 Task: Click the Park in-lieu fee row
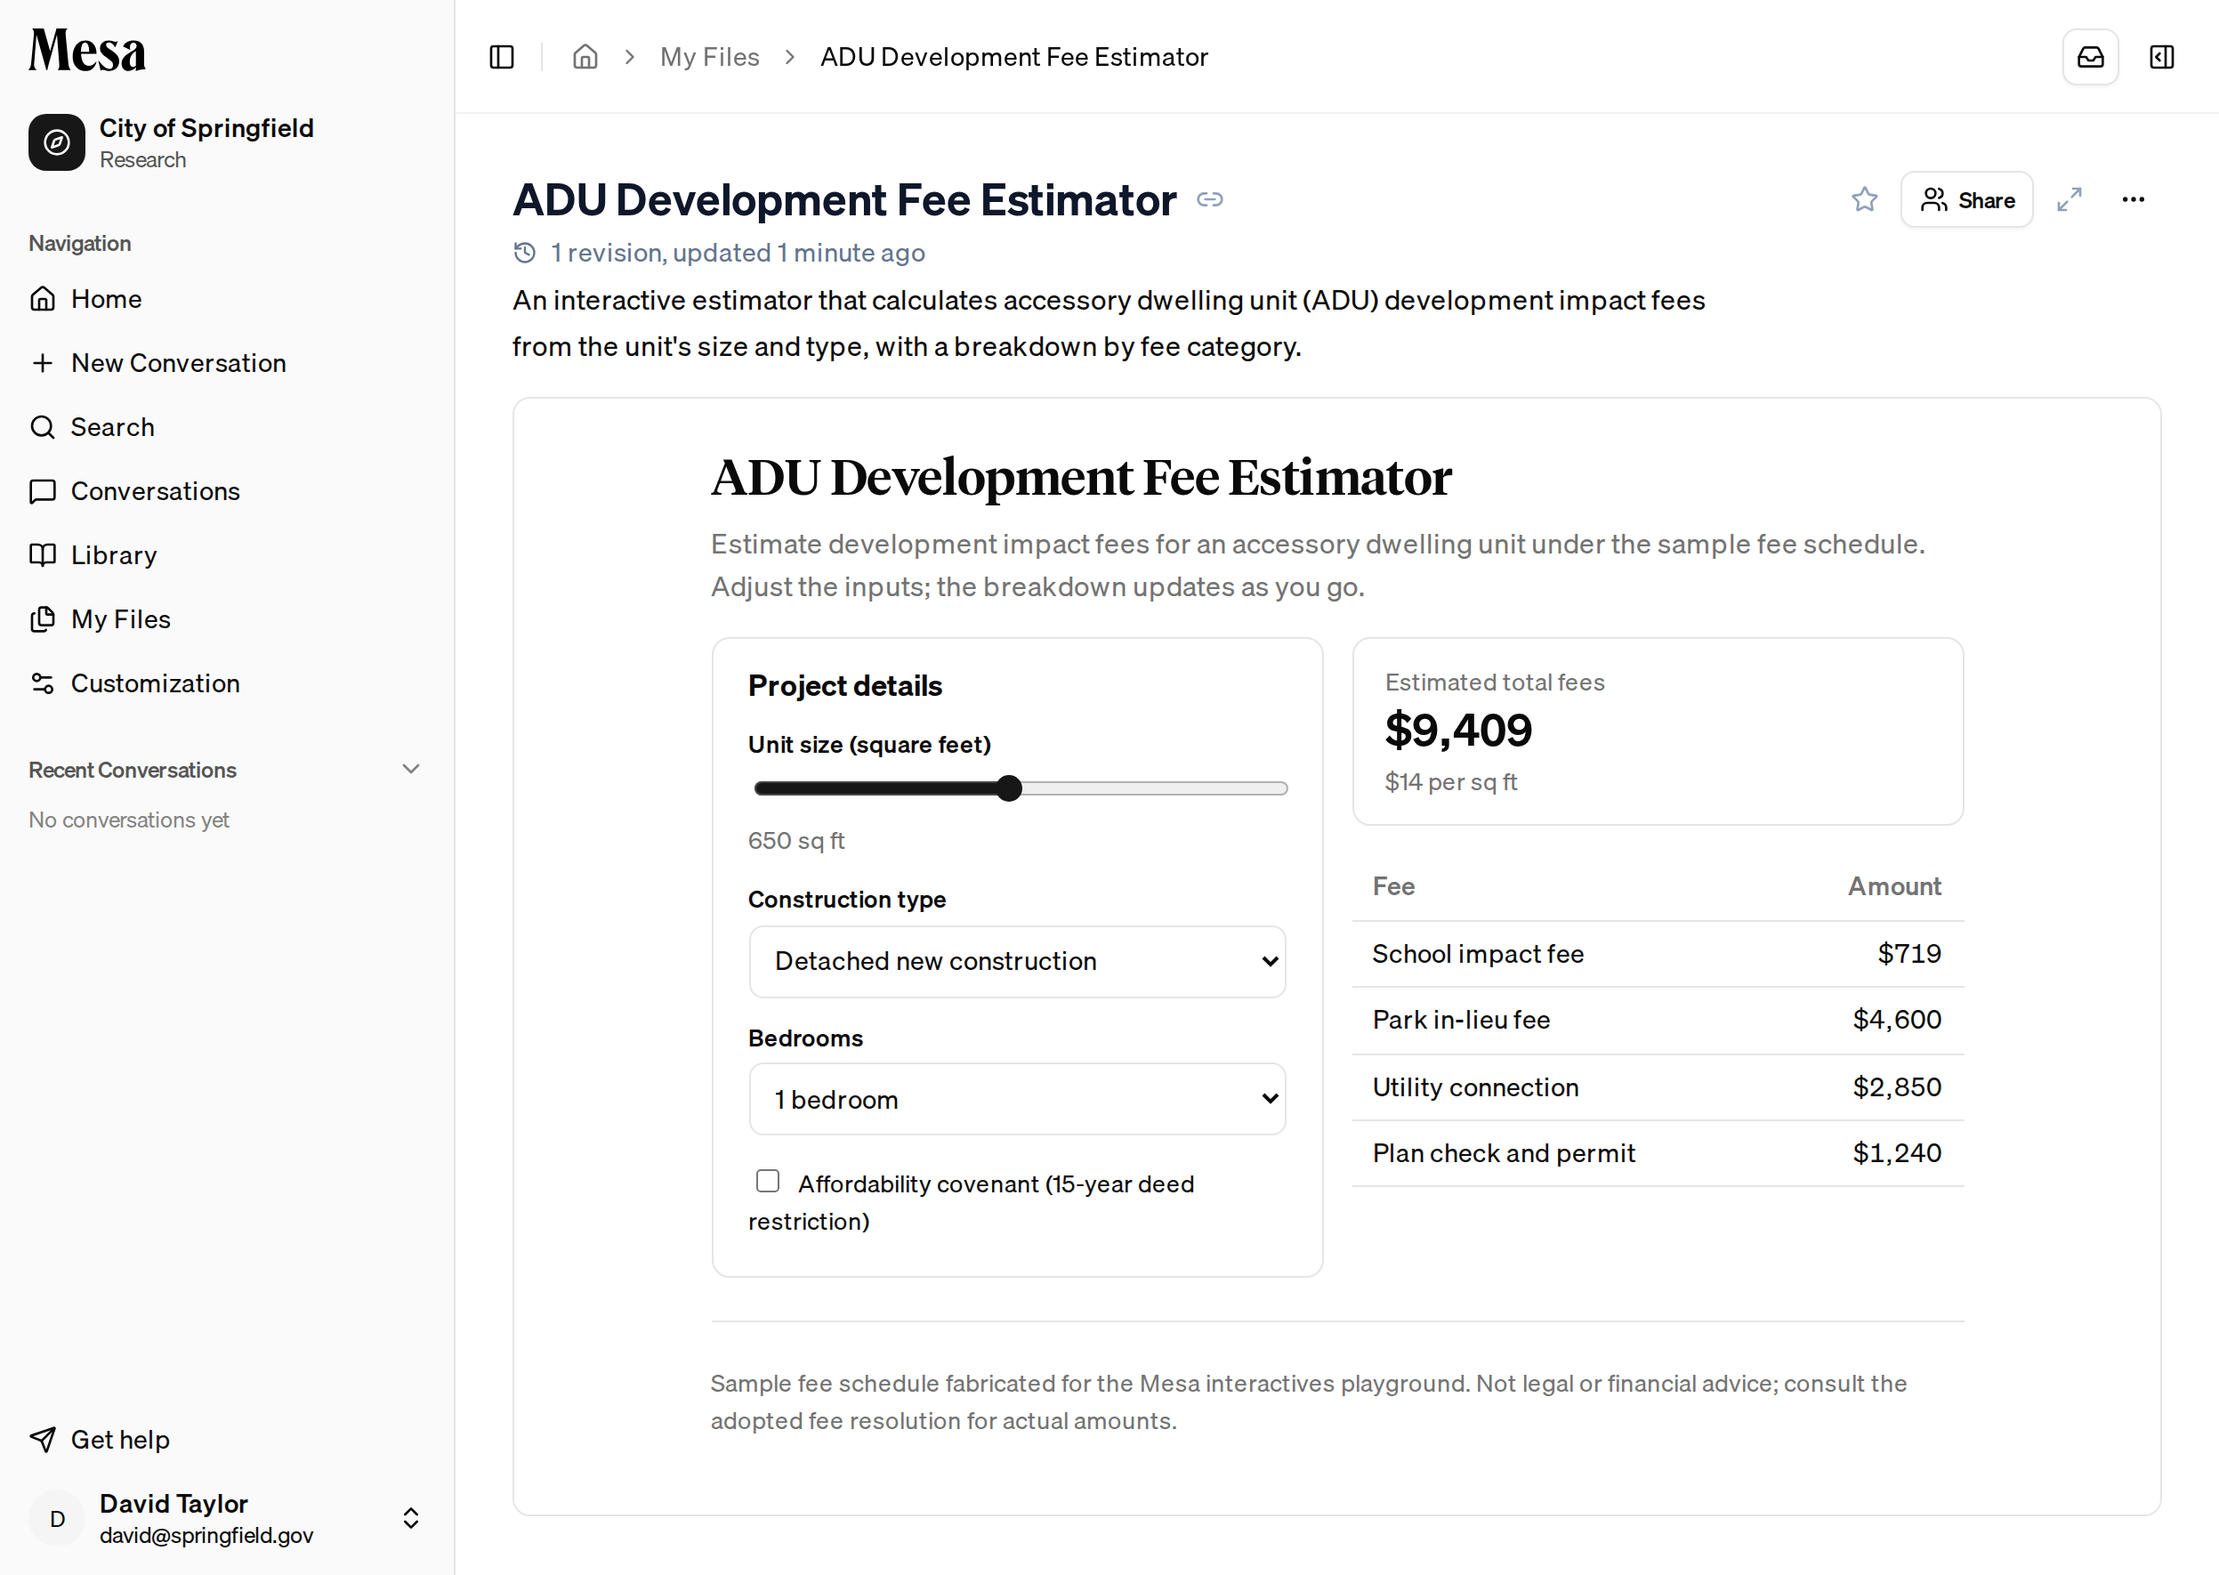(1658, 1021)
